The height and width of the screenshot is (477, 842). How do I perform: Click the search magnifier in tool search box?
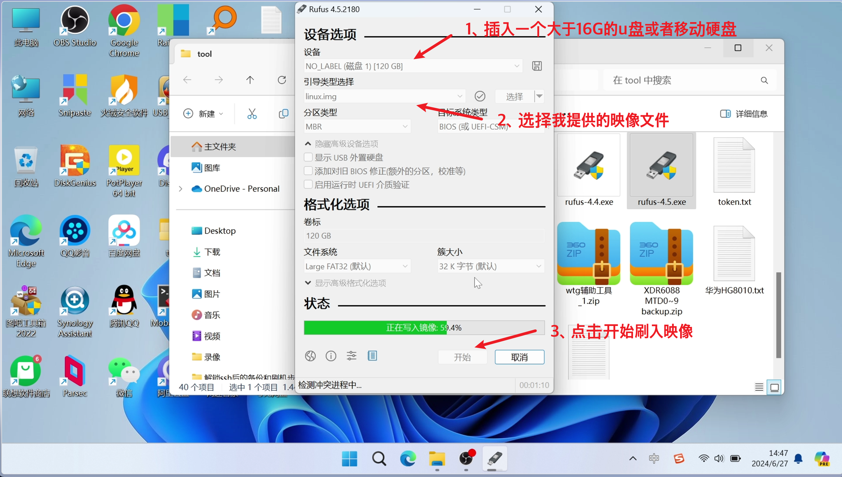(764, 80)
